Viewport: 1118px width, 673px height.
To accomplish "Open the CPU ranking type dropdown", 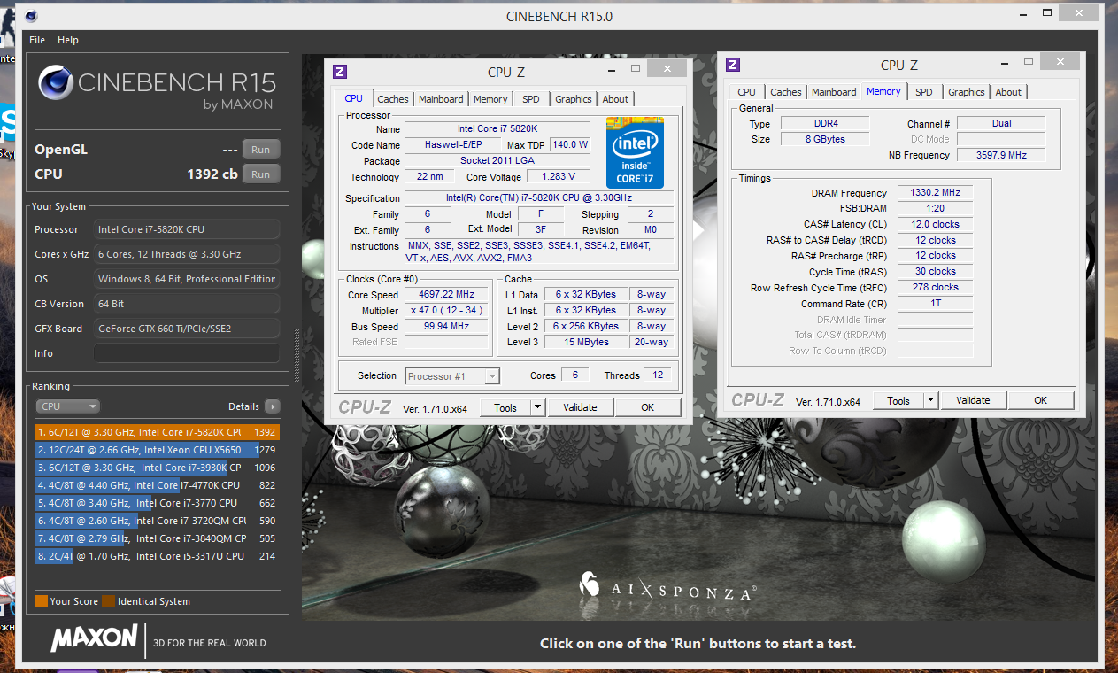I will pyautogui.click(x=68, y=406).
